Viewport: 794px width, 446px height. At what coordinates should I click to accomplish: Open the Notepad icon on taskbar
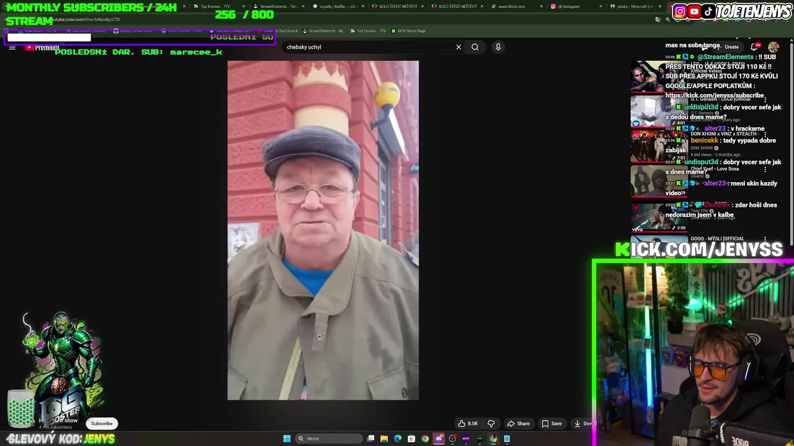pos(507,439)
